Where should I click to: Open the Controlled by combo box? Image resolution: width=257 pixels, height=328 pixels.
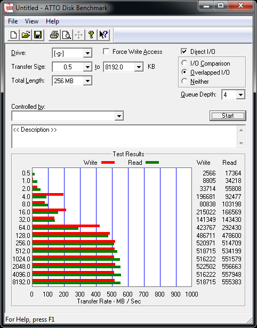68,116
